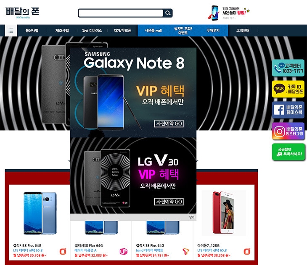The width and height of the screenshot is (307, 265).
Task: Click the KakaoTalk 카톡 ID icon
Action: tap(288, 89)
